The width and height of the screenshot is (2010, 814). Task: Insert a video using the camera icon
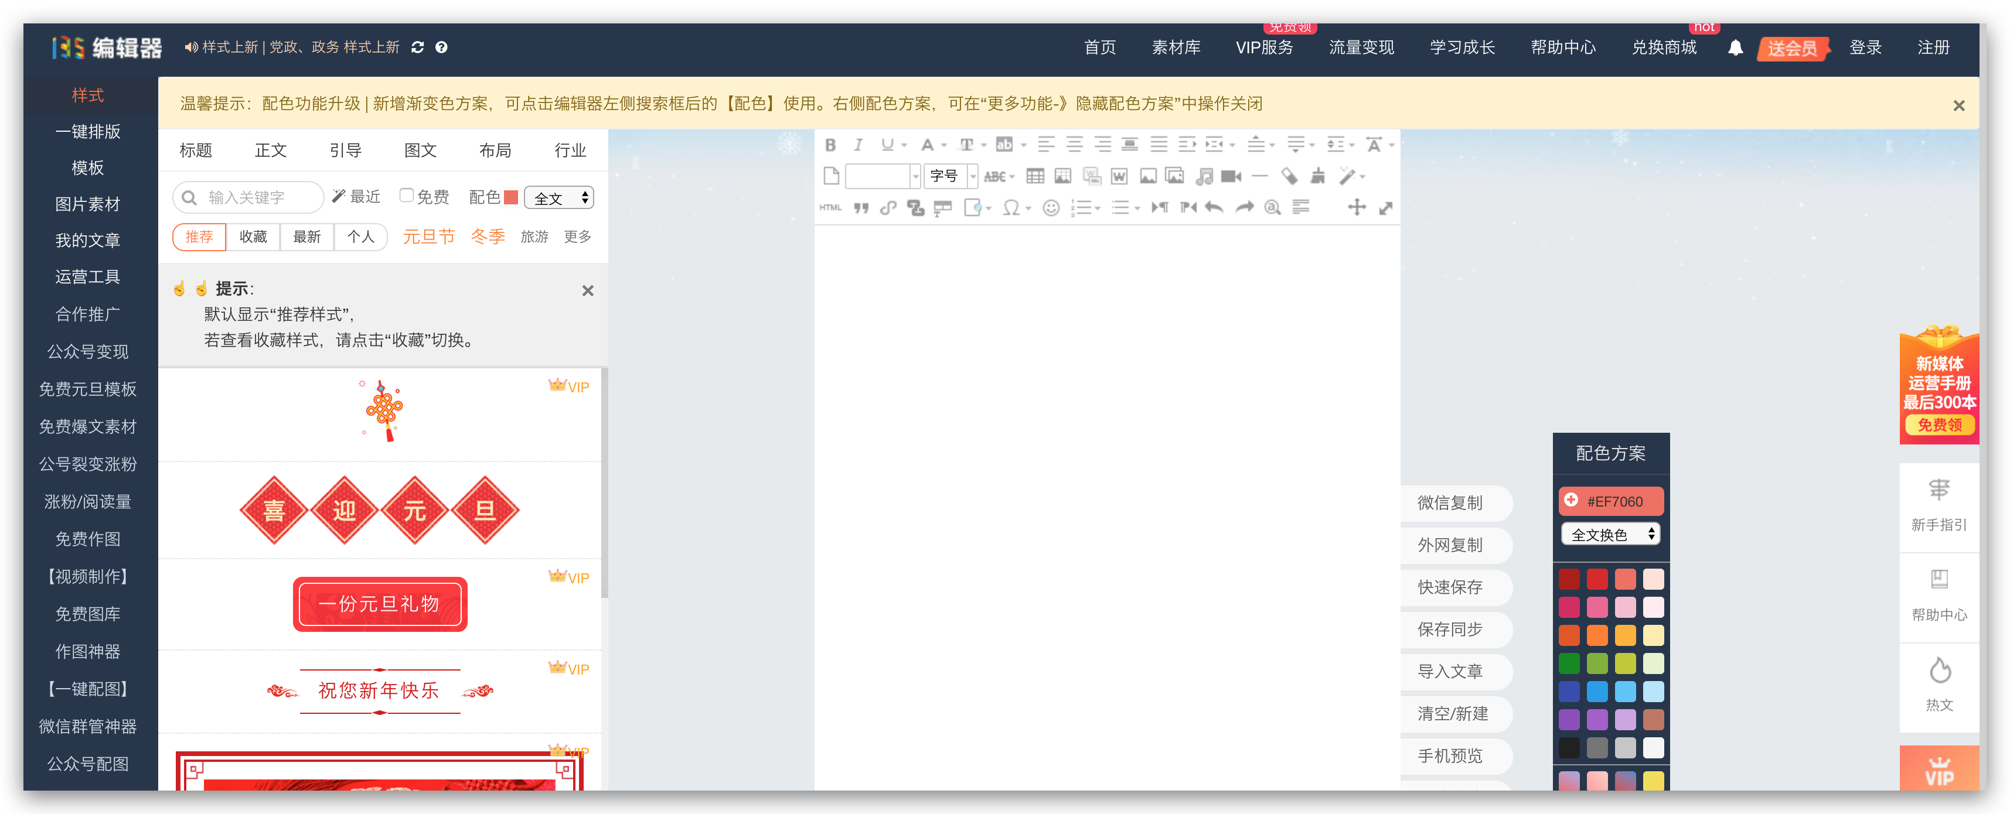pos(1232,176)
